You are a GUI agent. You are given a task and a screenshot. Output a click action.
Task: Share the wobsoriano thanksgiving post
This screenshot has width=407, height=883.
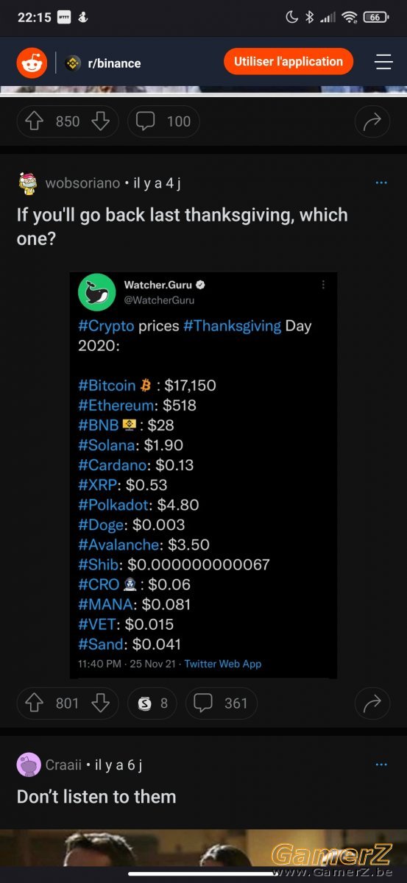pyautogui.click(x=372, y=703)
